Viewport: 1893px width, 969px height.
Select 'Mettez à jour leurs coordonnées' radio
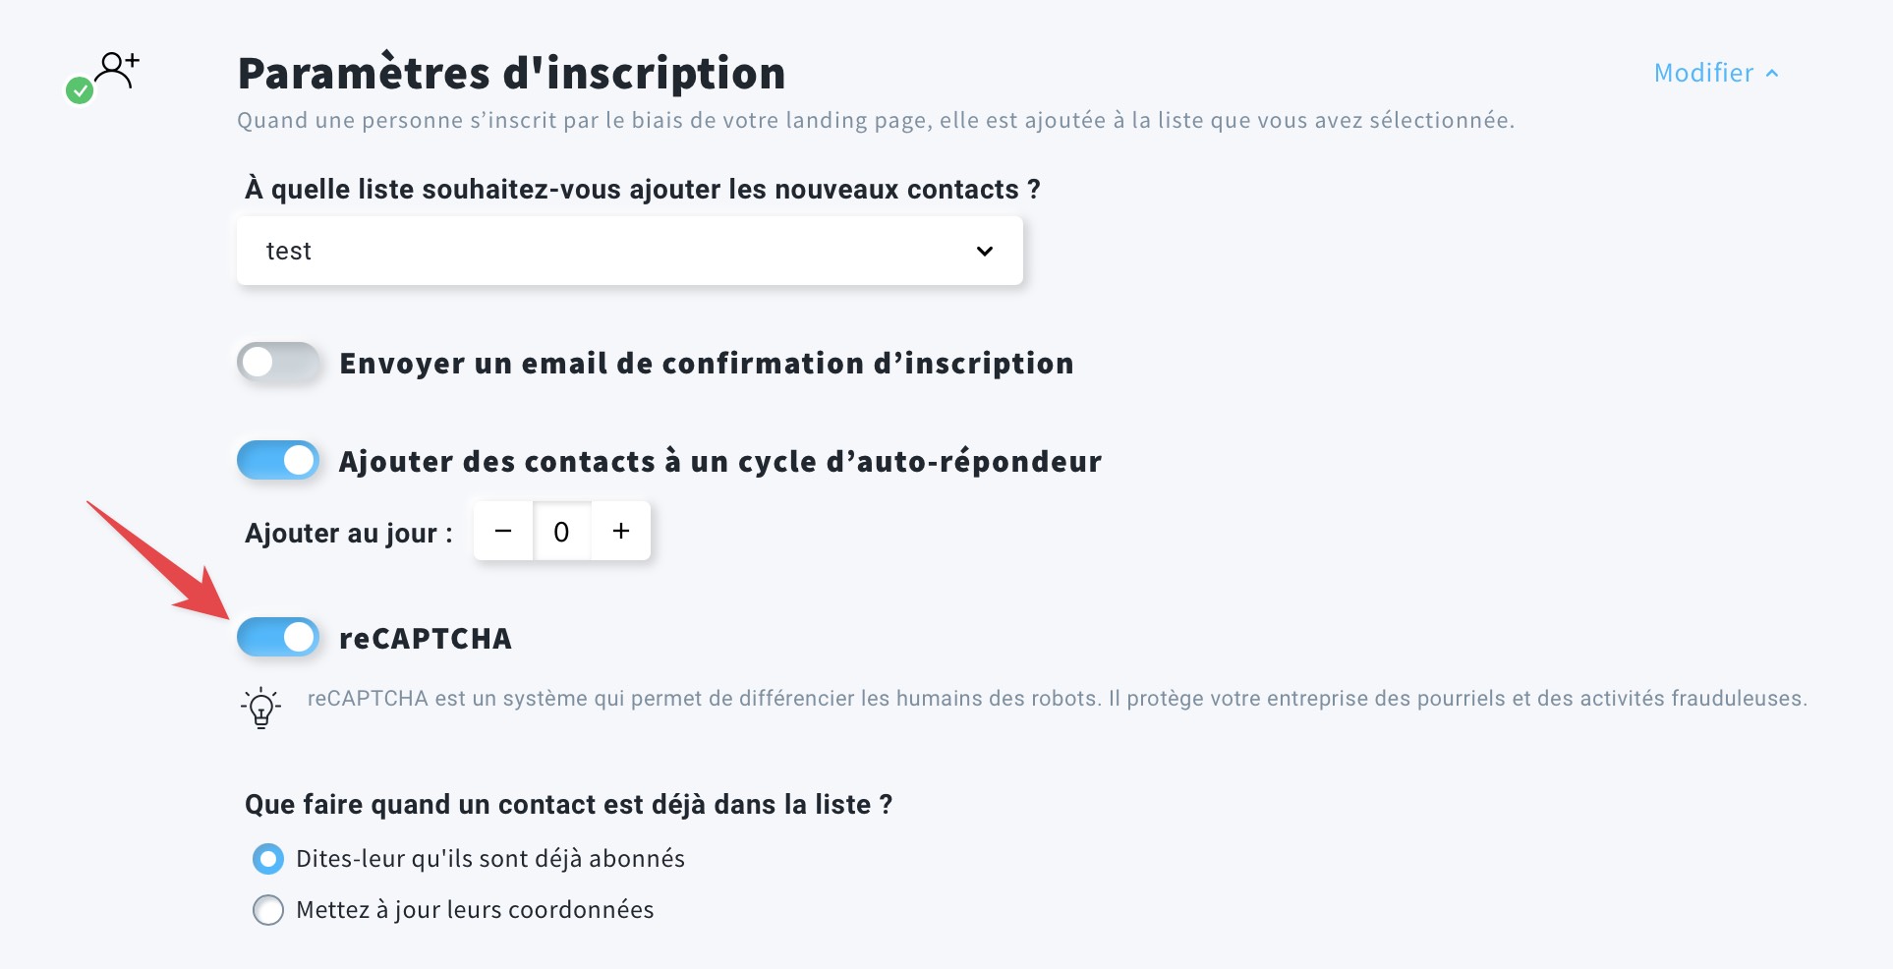pos(268,910)
